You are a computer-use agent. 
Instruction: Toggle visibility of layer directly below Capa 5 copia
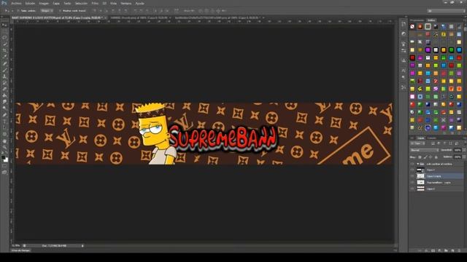point(412,183)
